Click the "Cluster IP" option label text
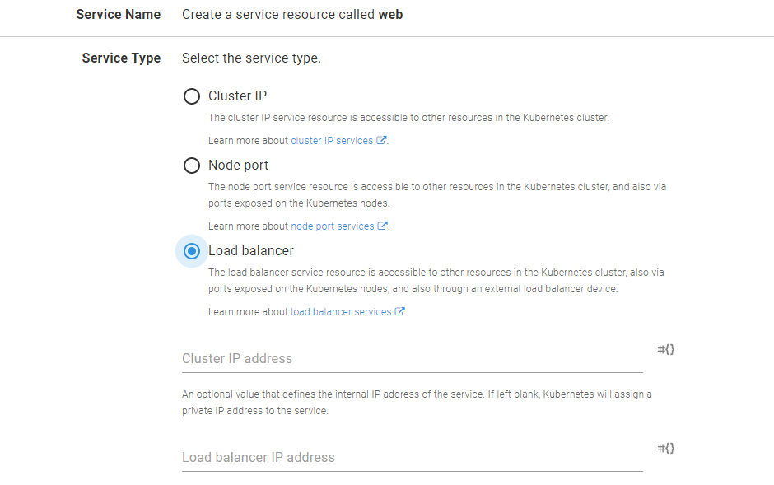 pos(237,96)
